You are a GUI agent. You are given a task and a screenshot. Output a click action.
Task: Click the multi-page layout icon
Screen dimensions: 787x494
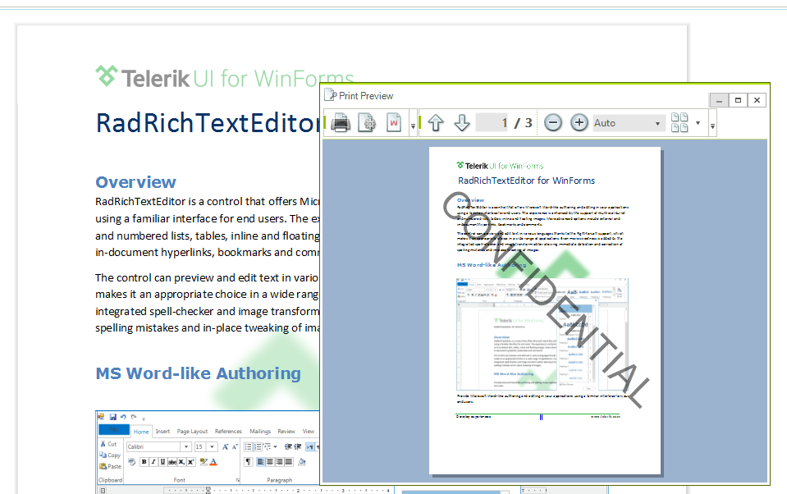[679, 122]
